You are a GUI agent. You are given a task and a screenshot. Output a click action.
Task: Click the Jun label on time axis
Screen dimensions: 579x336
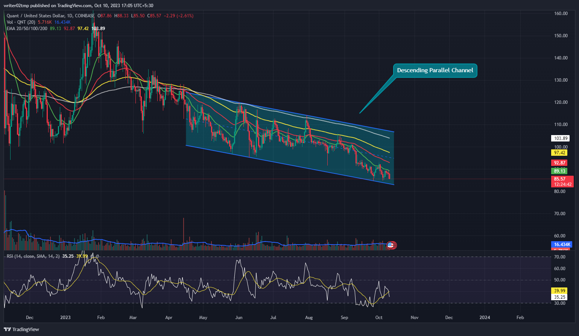click(x=239, y=318)
